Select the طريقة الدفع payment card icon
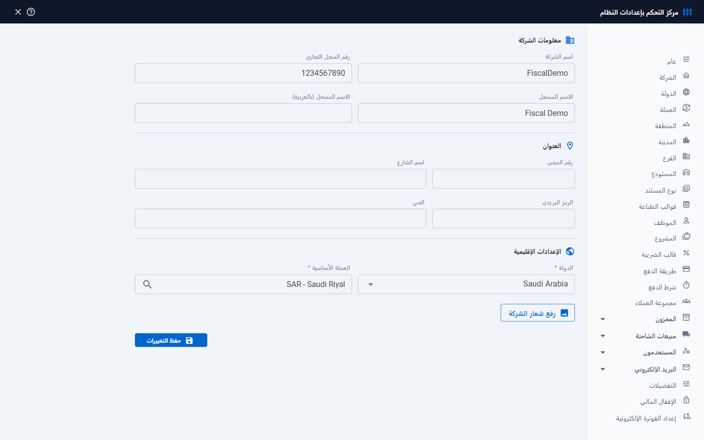 (x=686, y=269)
